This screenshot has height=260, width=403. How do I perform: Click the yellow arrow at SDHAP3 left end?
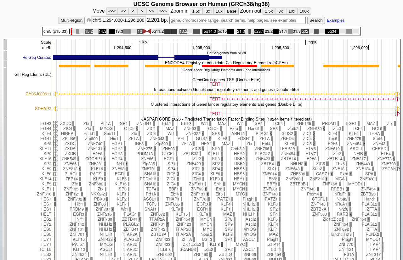coord(56,109)
